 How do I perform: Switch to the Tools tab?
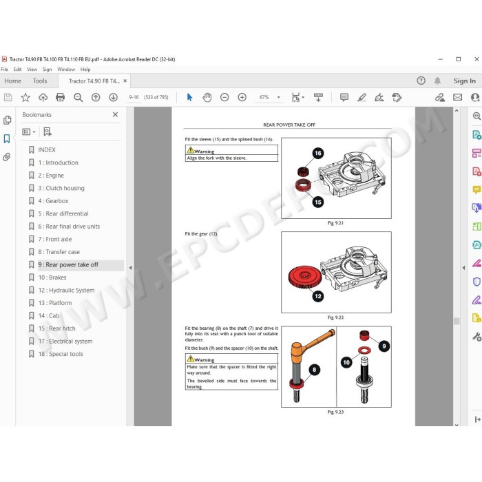(x=40, y=81)
